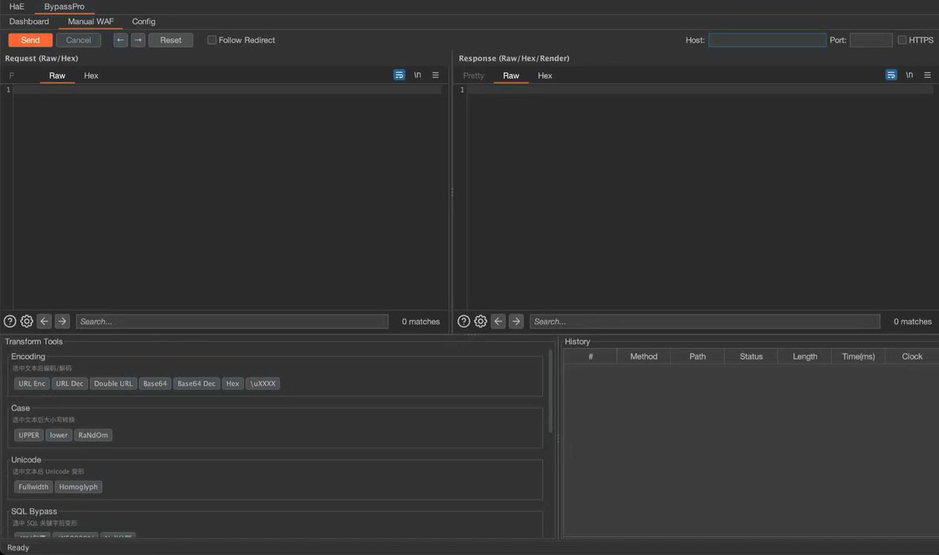
Task: Open search settings gear below Request editor
Action: pyautogui.click(x=27, y=321)
